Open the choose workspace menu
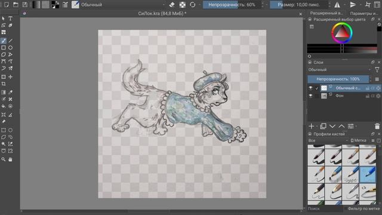Viewport: 382px width, 215px height. (x=377, y=5)
